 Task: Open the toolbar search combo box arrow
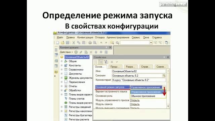[x=151, y=43]
